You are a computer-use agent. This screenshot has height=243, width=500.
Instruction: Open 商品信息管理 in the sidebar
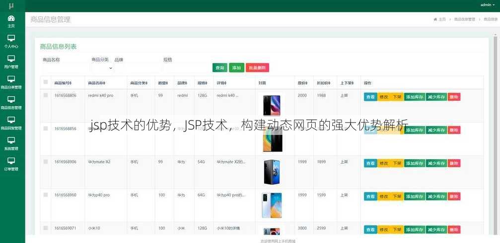pos(11,103)
